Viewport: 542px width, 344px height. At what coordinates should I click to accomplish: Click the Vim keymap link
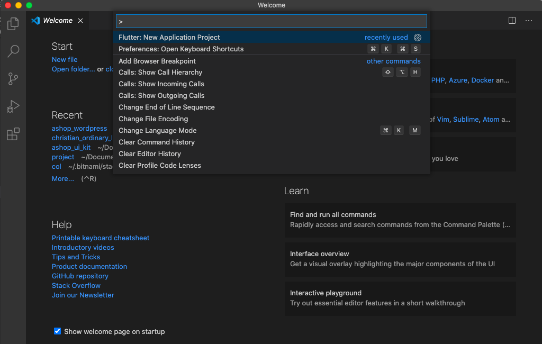pyautogui.click(x=443, y=119)
